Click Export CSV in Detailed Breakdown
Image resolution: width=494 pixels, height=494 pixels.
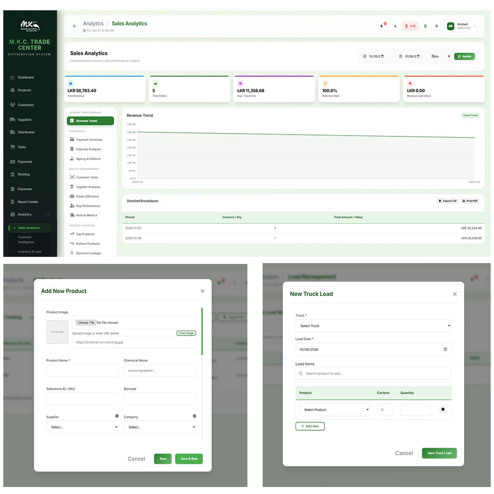click(x=447, y=201)
